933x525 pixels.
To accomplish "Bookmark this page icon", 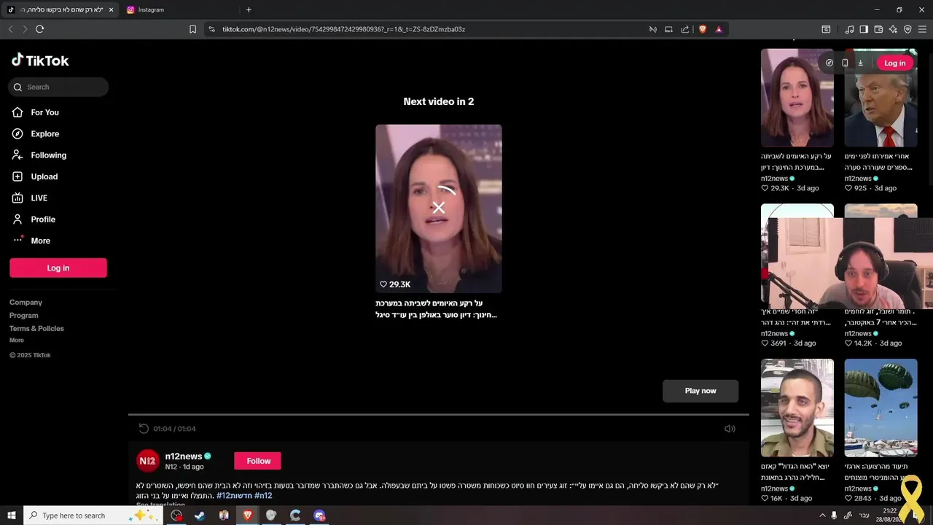I will pyautogui.click(x=192, y=29).
